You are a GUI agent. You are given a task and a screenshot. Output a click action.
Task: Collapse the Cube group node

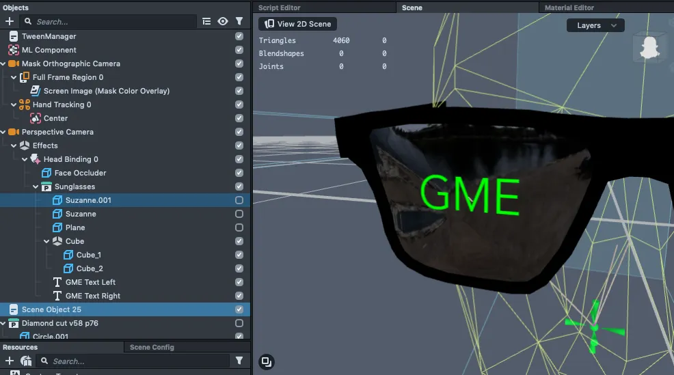[x=46, y=241]
